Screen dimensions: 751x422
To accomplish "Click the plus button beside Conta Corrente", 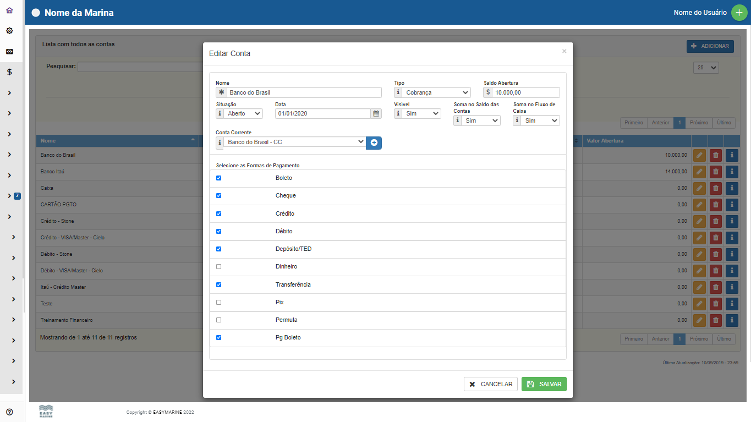I will [374, 143].
